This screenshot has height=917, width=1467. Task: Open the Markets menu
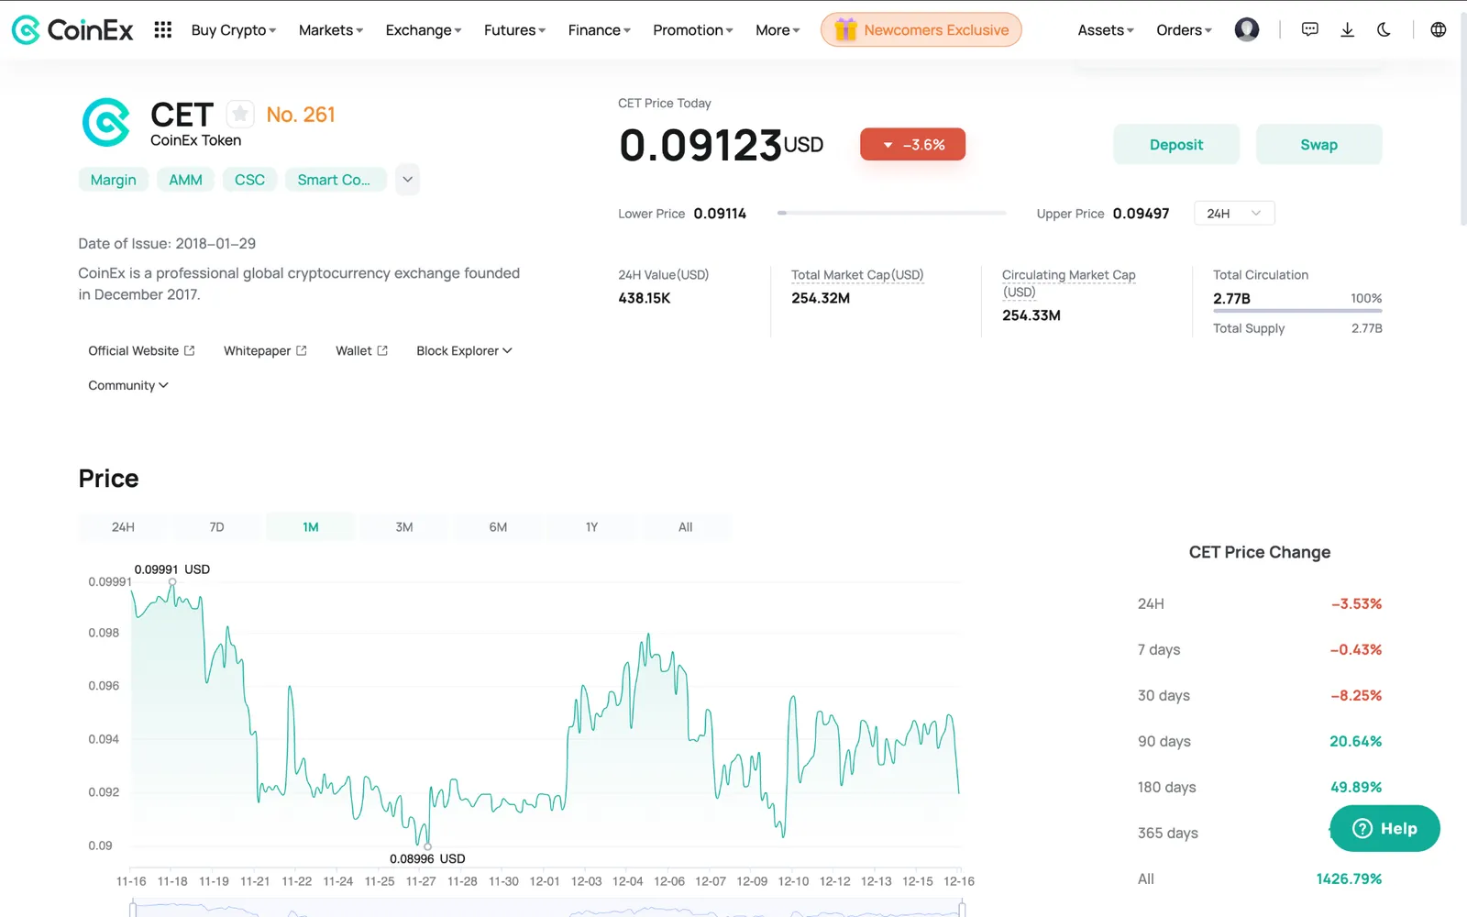click(x=331, y=30)
